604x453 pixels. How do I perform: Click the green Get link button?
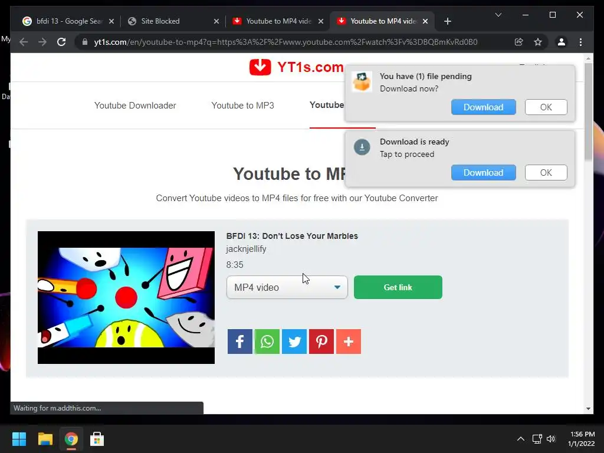(398, 287)
